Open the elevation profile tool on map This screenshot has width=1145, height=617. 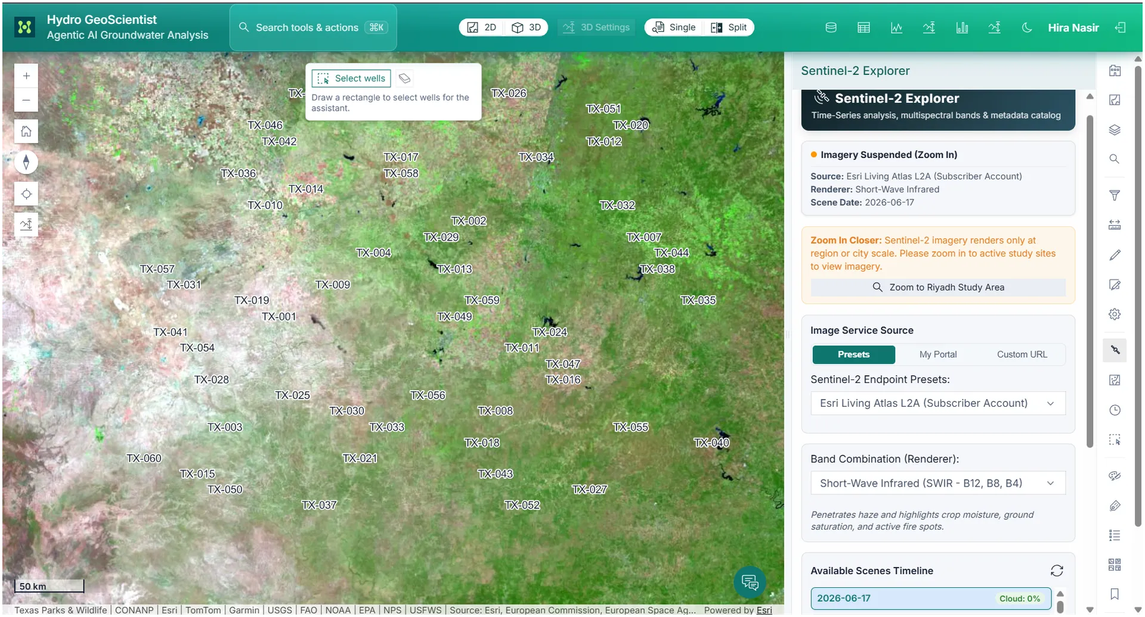point(26,225)
